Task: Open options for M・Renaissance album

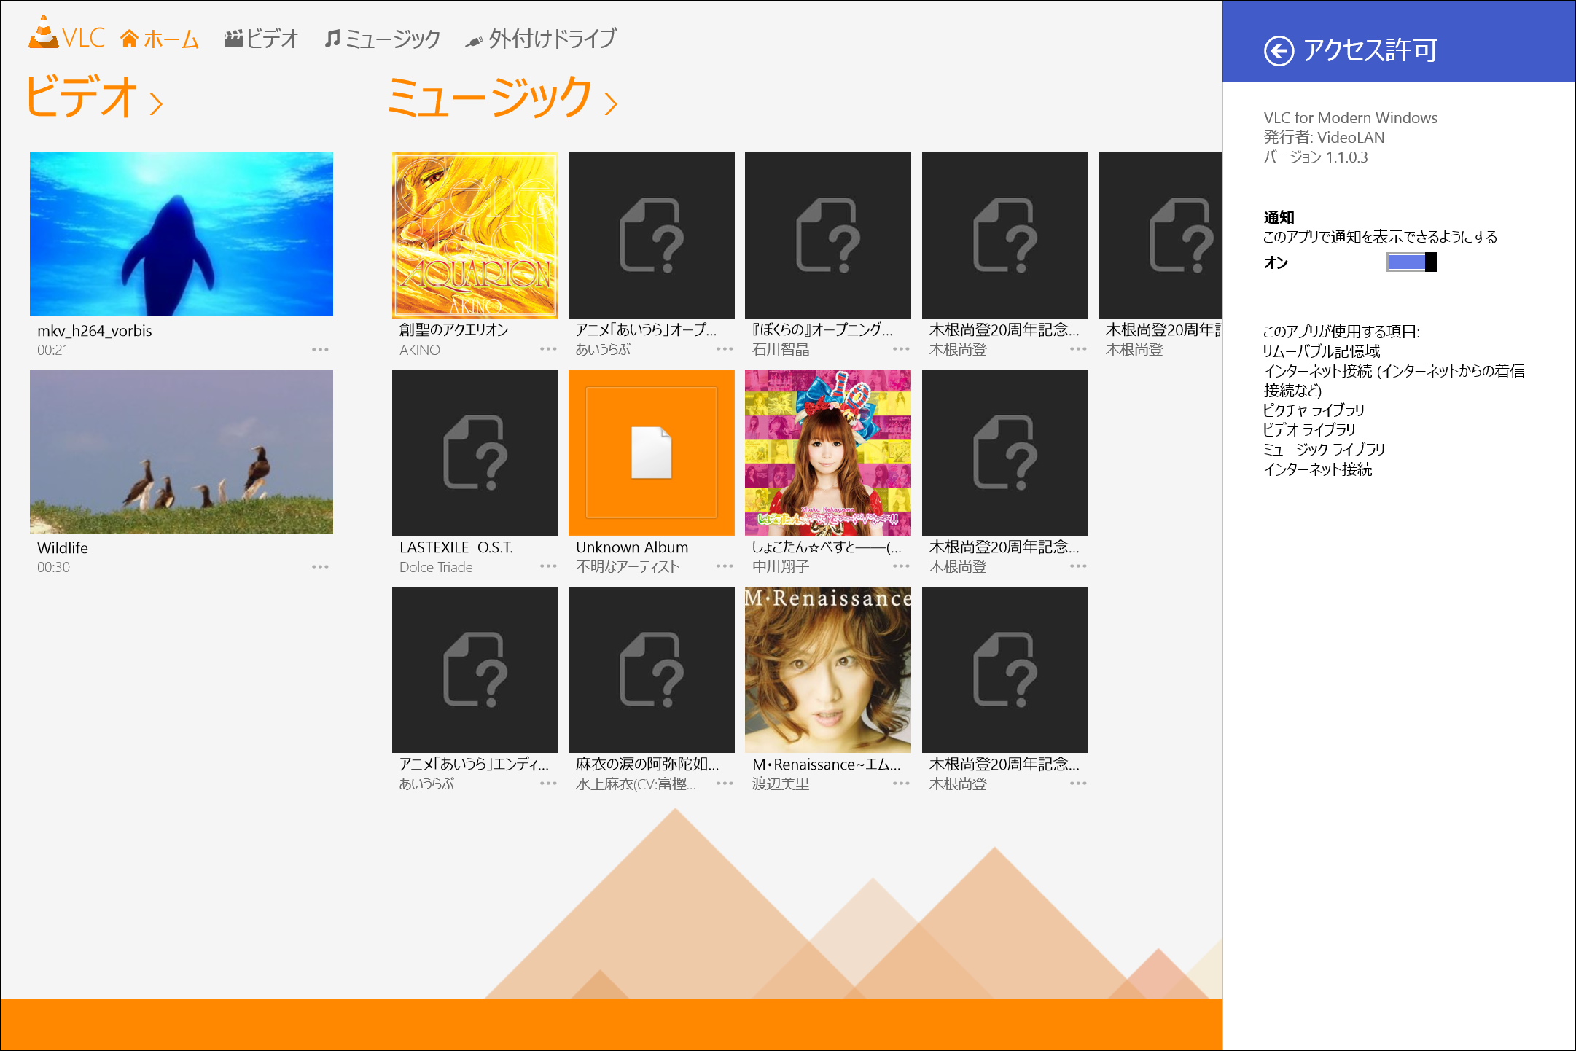Action: [x=902, y=784]
